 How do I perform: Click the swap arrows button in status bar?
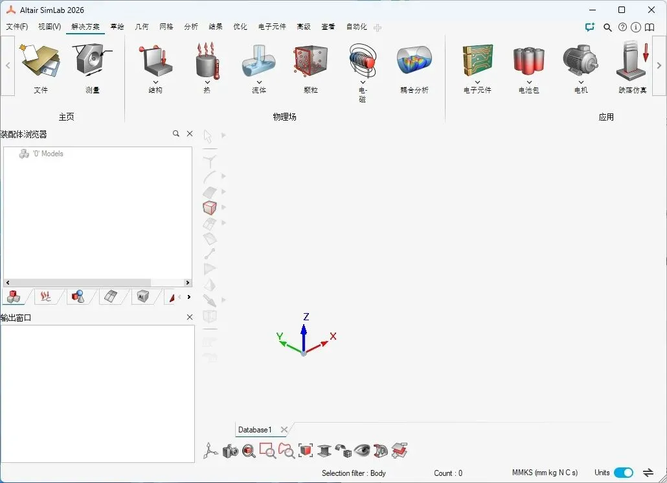[x=648, y=473]
